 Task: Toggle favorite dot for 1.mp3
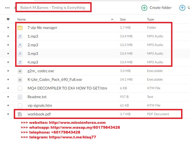click(x=8, y=36)
